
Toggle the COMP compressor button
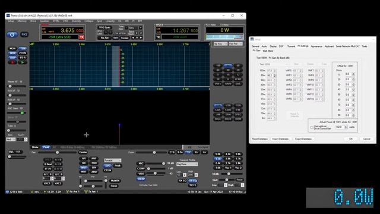tap(141, 169)
